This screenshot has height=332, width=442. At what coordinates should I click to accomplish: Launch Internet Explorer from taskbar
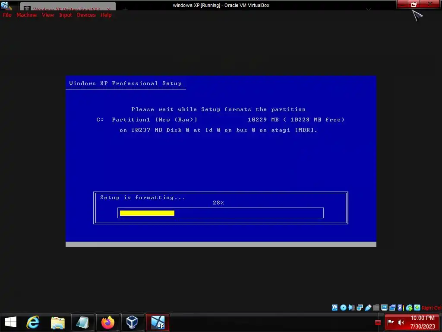point(33,322)
